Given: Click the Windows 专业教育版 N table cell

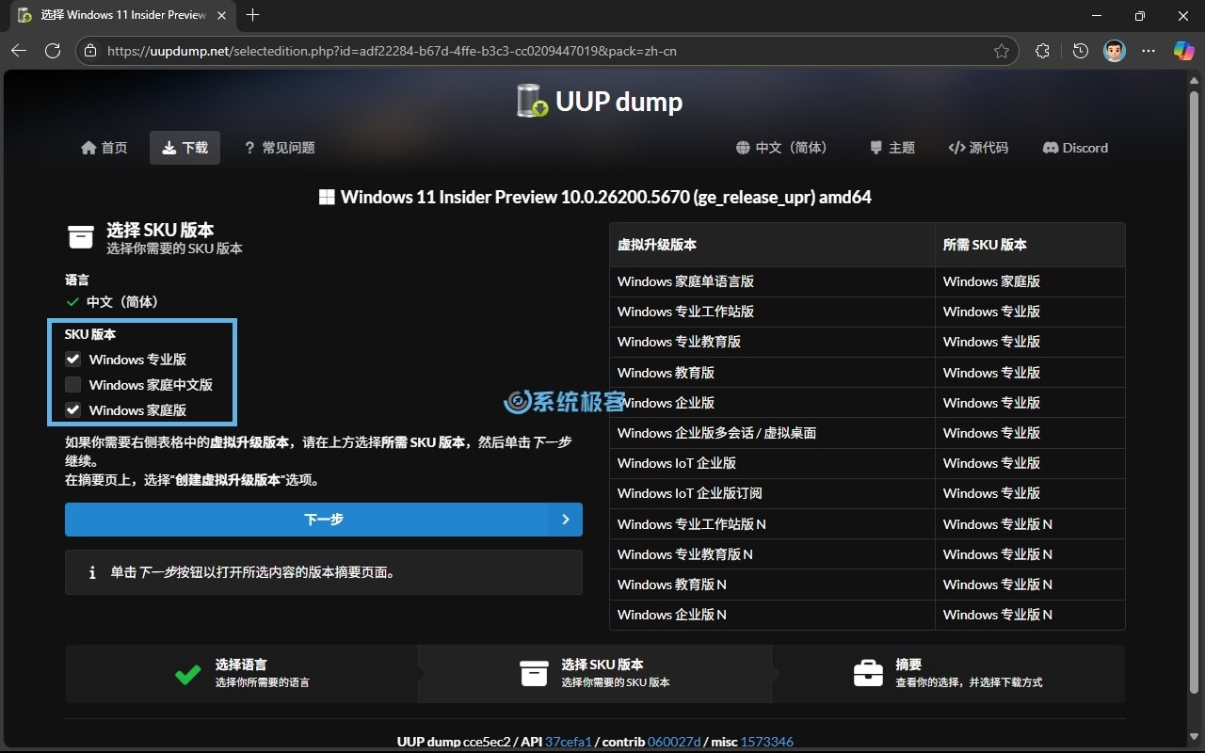Looking at the screenshot, I should pyautogui.click(x=772, y=554).
